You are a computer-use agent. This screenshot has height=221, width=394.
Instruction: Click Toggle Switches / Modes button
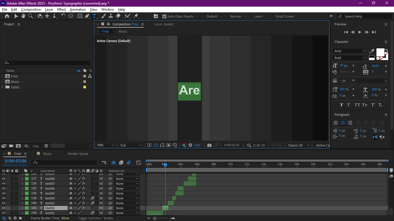95,218
